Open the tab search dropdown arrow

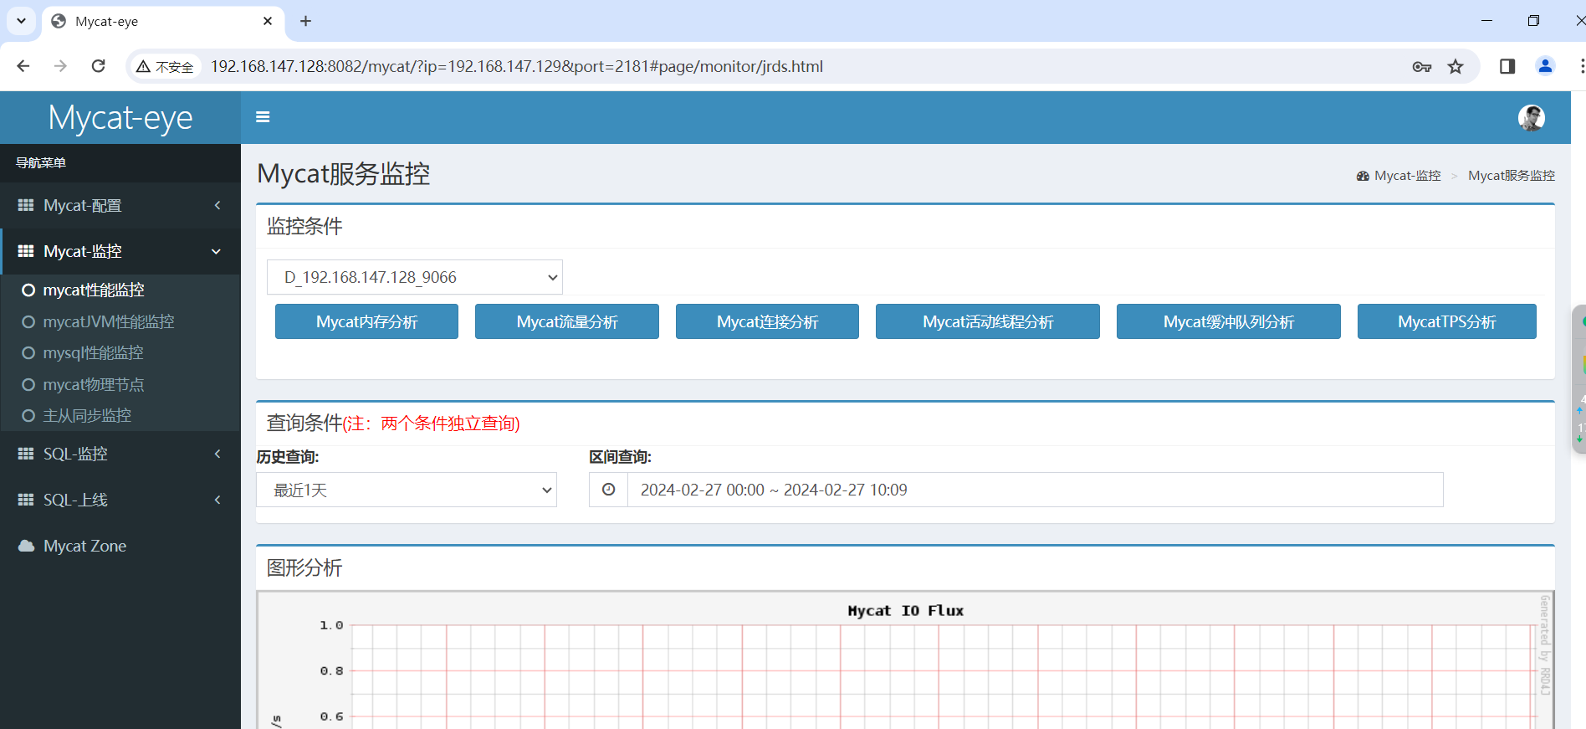[21, 21]
